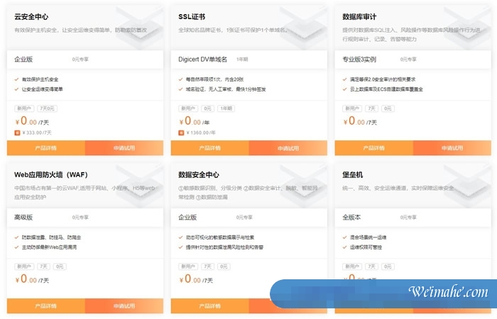Select the 高级版 edition of Web应用防火墙
This screenshot has height=319, width=497.
click(25, 217)
